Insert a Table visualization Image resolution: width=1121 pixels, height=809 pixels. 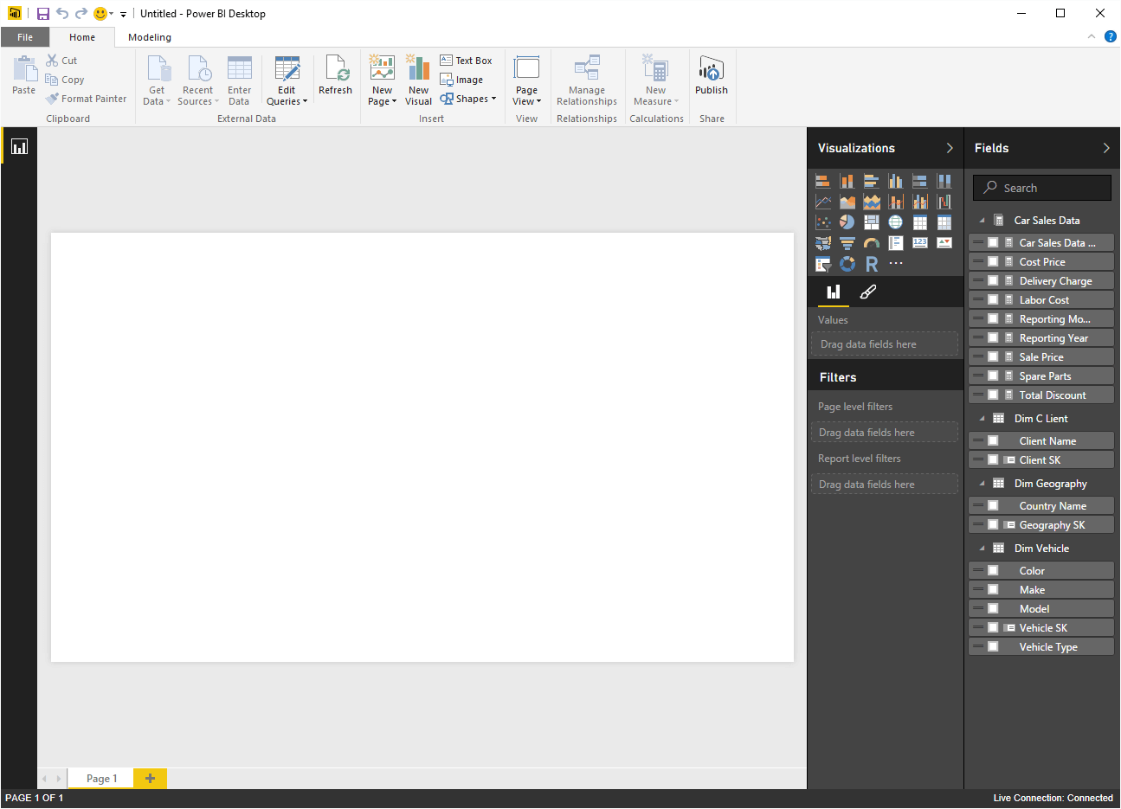click(920, 222)
